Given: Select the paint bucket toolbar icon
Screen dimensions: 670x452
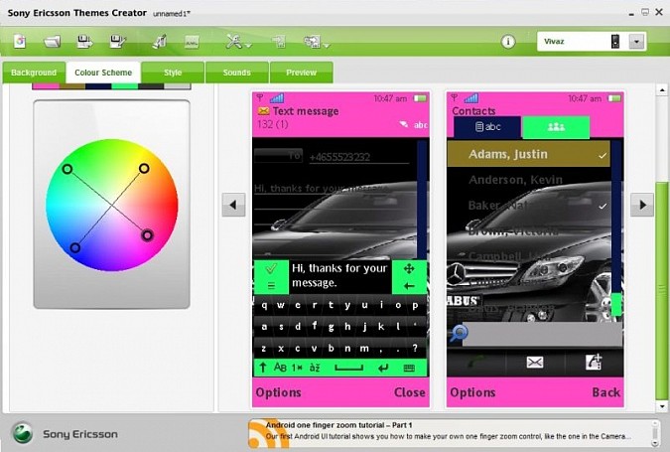Looking at the screenshot, I should (x=159, y=42).
